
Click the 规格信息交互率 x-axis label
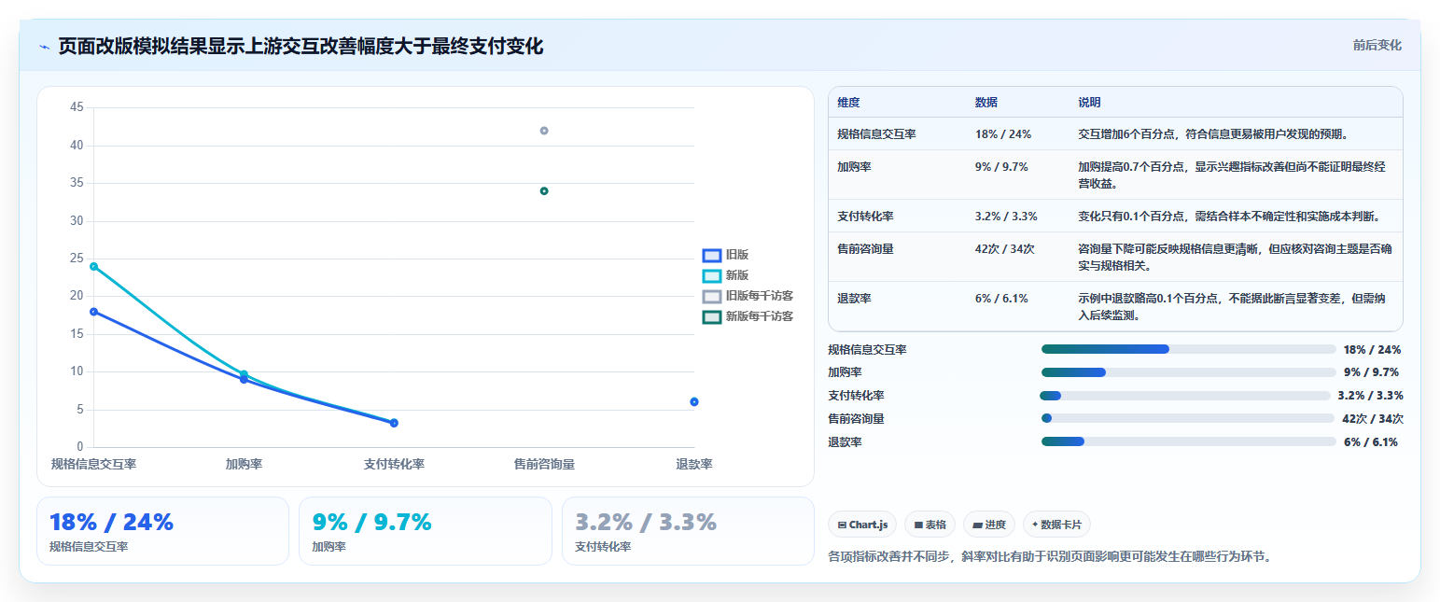coord(93,464)
